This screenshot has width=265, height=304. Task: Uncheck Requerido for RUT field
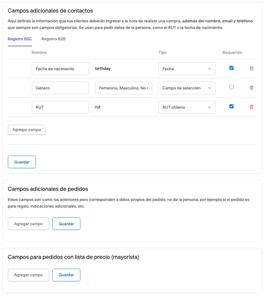pos(231,106)
